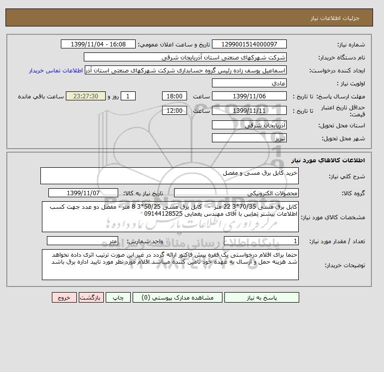Viewport: 384px width, 372px height.
Task: Click label نام دستگاه خریدار
Action: click(342, 57)
